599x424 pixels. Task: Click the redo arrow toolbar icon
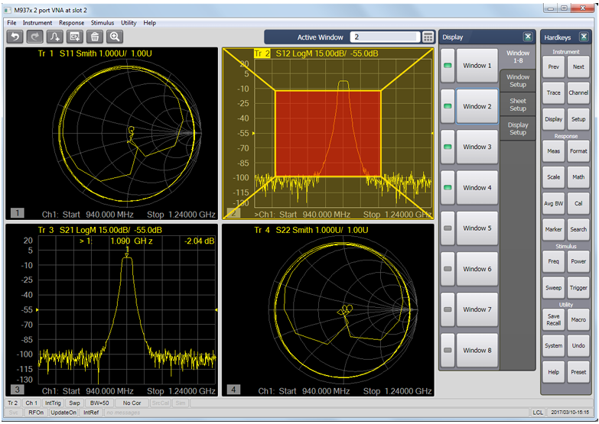pyautogui.click(x=34, y=37)
